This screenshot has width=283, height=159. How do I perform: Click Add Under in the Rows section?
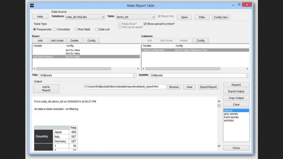pos(57,41)
